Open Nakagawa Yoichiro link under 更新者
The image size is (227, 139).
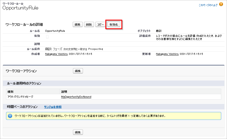tap(167, 54)
